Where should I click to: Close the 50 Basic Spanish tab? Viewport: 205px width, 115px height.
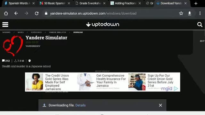[69, 4]
